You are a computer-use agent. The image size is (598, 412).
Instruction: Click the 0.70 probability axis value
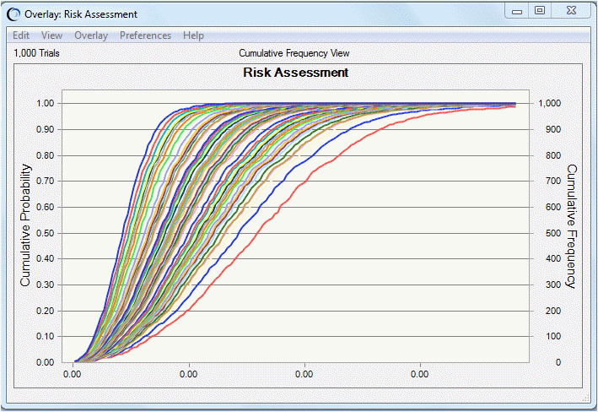coord(45,181)
